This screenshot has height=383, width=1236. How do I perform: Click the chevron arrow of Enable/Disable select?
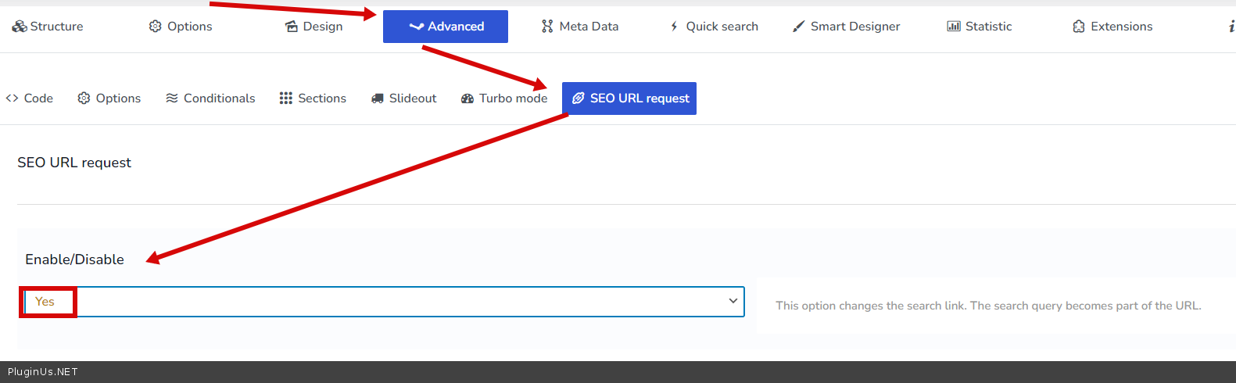point(733,301)
